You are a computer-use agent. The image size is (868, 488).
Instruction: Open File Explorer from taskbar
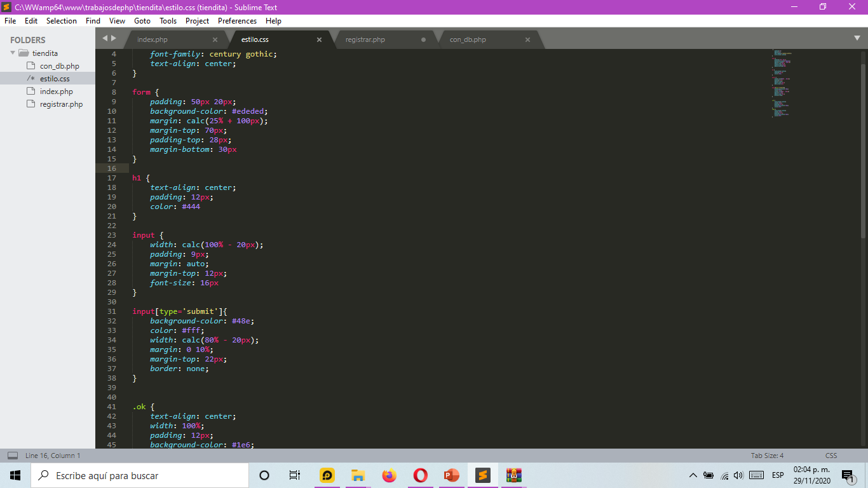358,475
